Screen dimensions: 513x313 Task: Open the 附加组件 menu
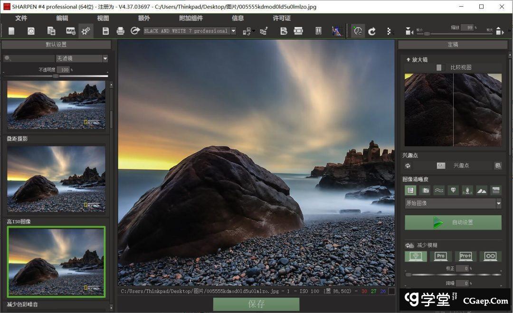(191, 18)
